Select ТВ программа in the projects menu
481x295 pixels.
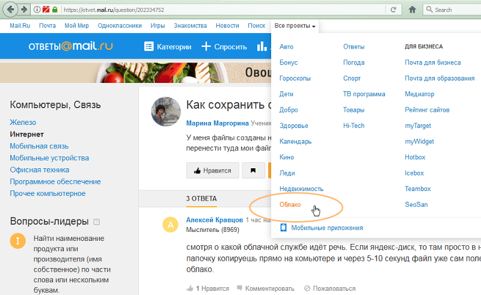(x=364, y=94)
